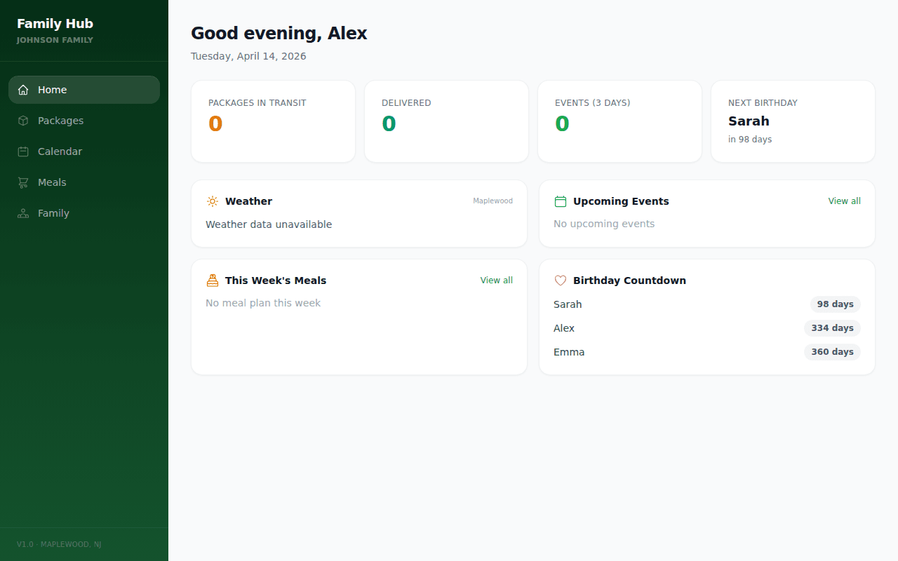Click the date Tuesday, April 14, 2026
The image size is (898, 561).
click(x=248, y=56)
